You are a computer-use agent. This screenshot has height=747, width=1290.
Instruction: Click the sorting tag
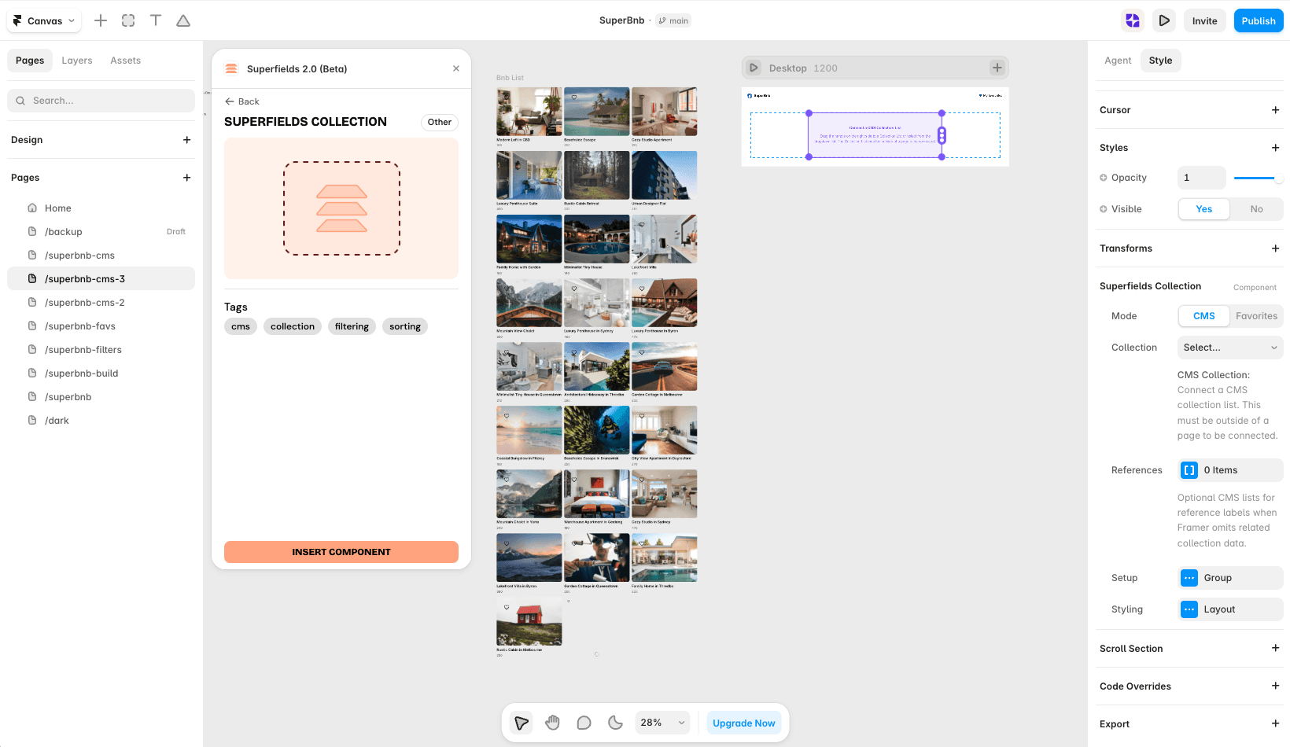pos(405,326)
